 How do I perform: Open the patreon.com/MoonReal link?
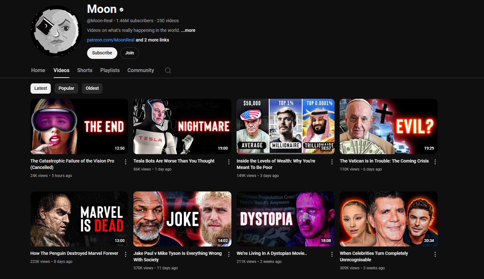click(111, 40)
